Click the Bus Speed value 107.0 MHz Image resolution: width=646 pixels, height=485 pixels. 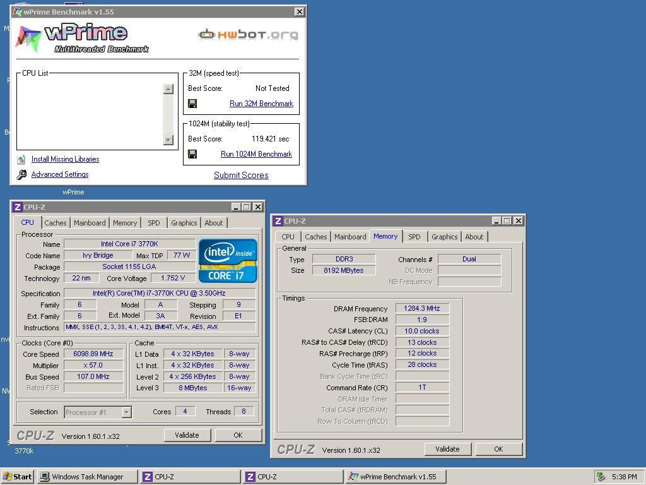tap(93, 376)
